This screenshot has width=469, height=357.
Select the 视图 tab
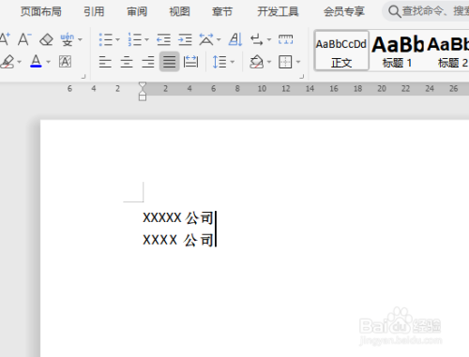(x=179, y=11)
